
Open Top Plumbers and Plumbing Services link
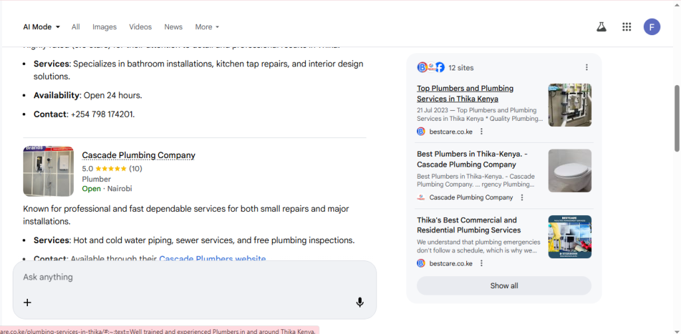[x=465, y=94]
